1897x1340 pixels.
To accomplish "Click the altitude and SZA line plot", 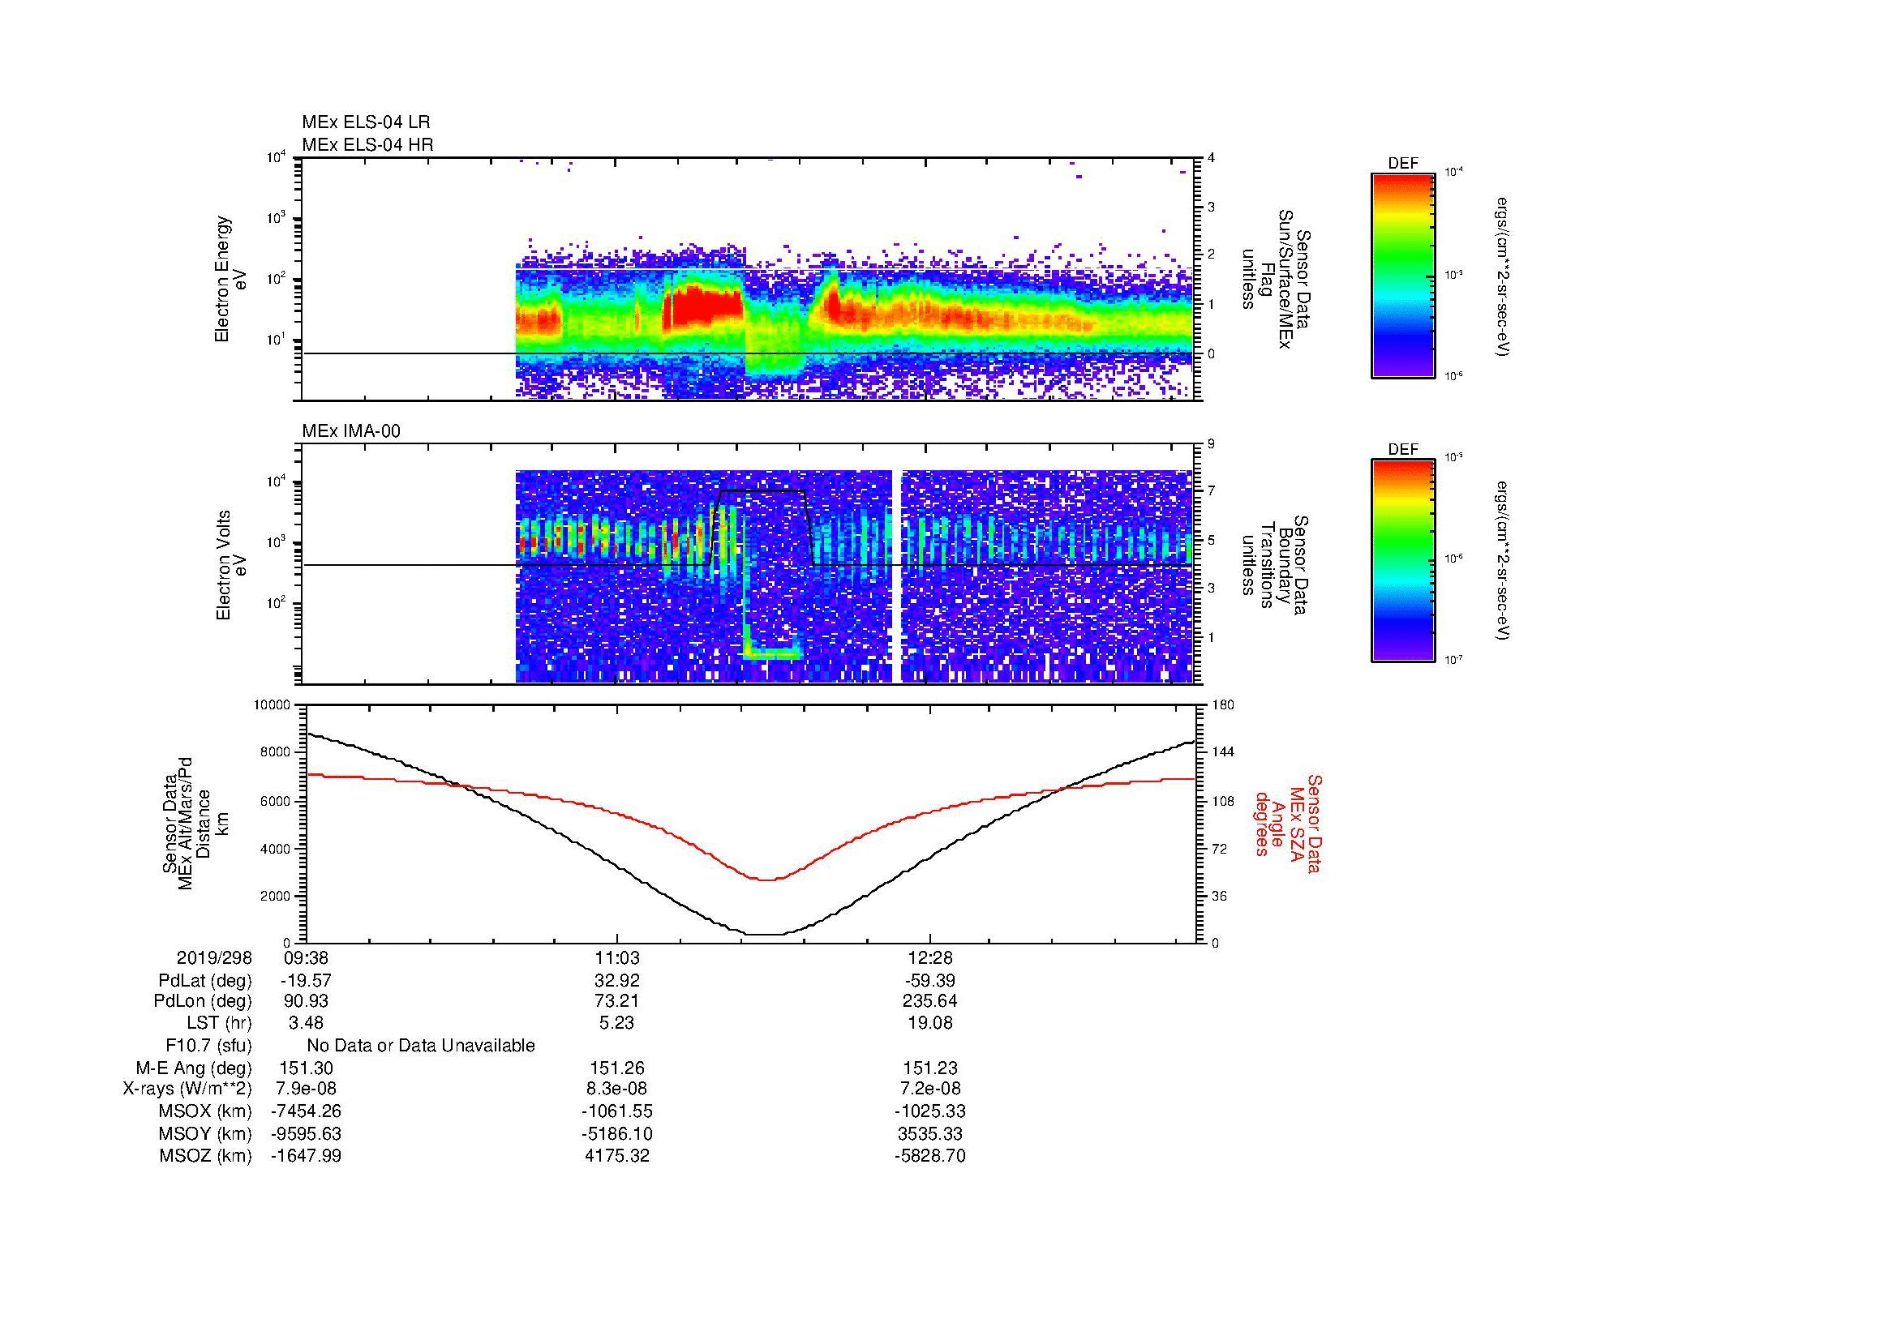I will [x=751, y=824].
